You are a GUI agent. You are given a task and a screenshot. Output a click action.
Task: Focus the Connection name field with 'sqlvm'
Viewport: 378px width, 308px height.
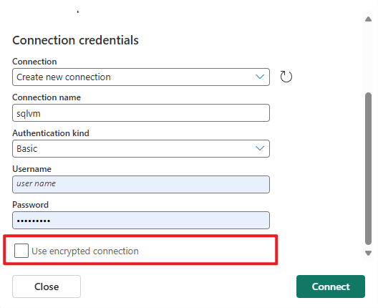pyautogui.click(x=141, y=113)
